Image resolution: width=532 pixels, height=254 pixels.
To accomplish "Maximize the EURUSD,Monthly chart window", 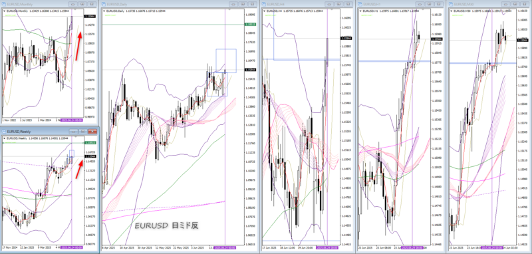I will click(x=82, y=4).
